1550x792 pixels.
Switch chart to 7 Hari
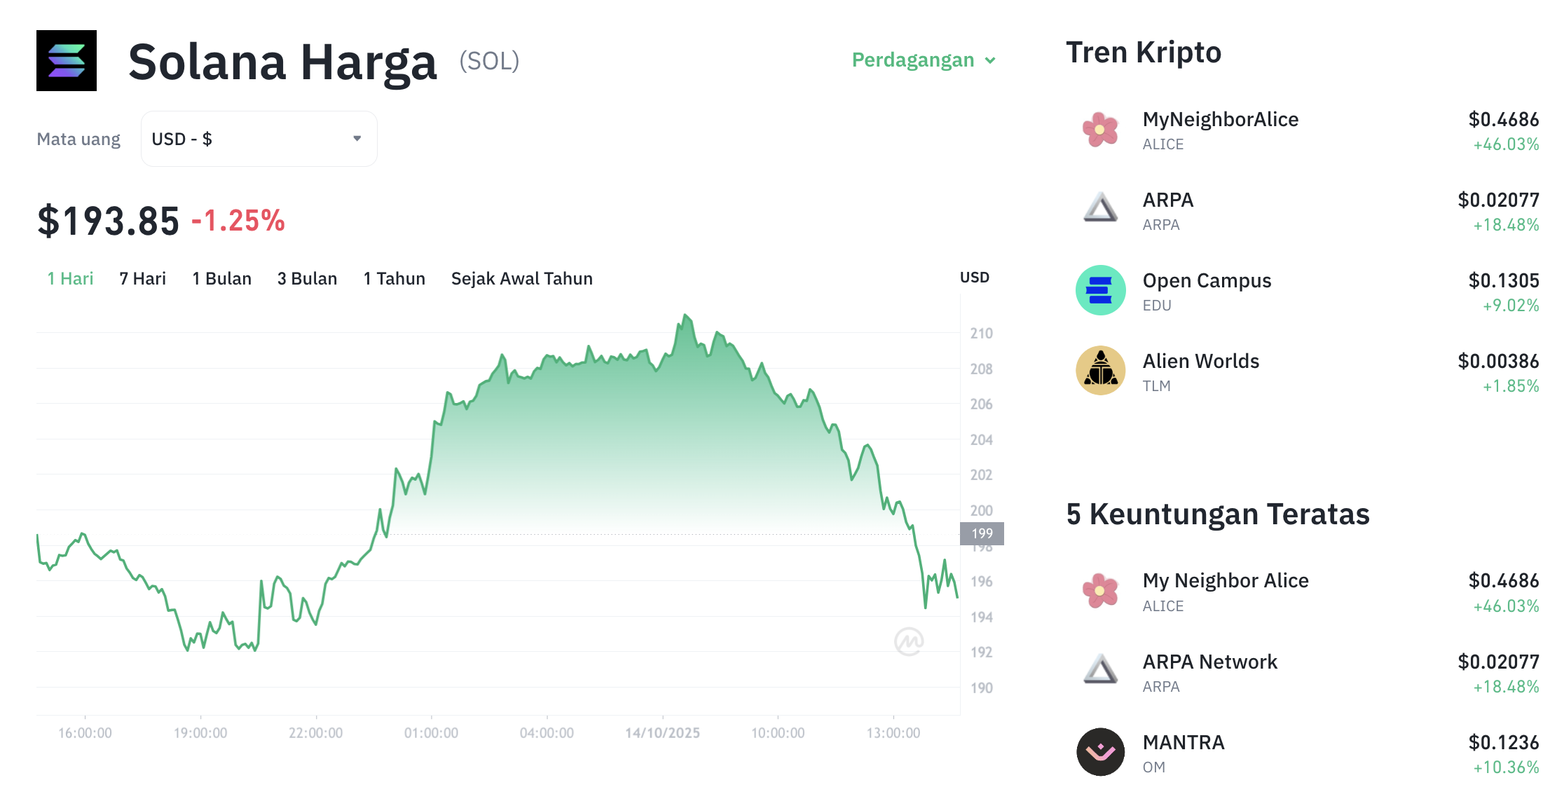142,279
